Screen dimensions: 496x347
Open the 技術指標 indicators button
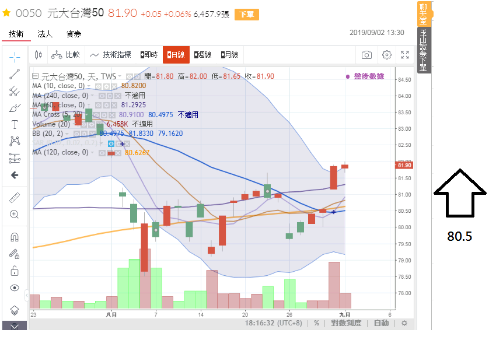[110, 55]
